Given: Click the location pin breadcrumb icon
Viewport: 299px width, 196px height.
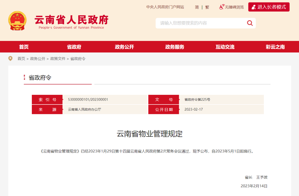Looking at the screenshot, I should tap(11, 59).
